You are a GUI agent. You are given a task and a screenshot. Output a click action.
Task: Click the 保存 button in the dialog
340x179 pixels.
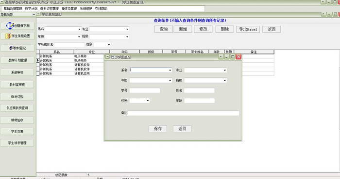pos(158,128)
